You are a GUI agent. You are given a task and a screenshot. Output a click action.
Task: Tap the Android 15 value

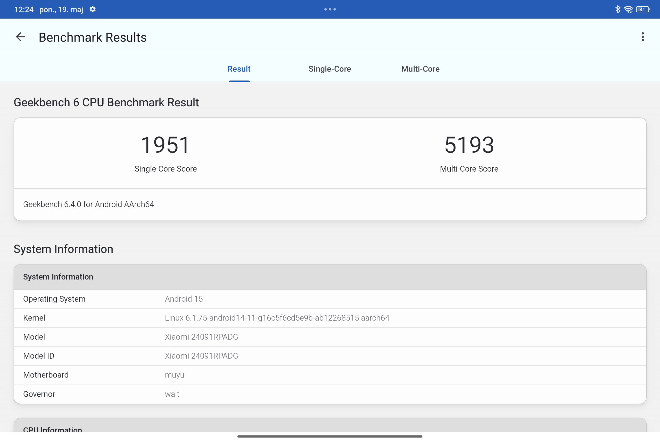pos(184,299)
